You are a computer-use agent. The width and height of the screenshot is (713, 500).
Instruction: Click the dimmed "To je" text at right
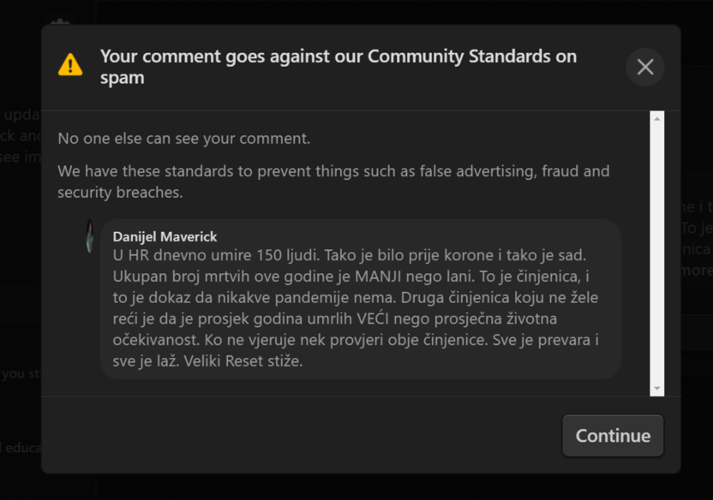696,228
